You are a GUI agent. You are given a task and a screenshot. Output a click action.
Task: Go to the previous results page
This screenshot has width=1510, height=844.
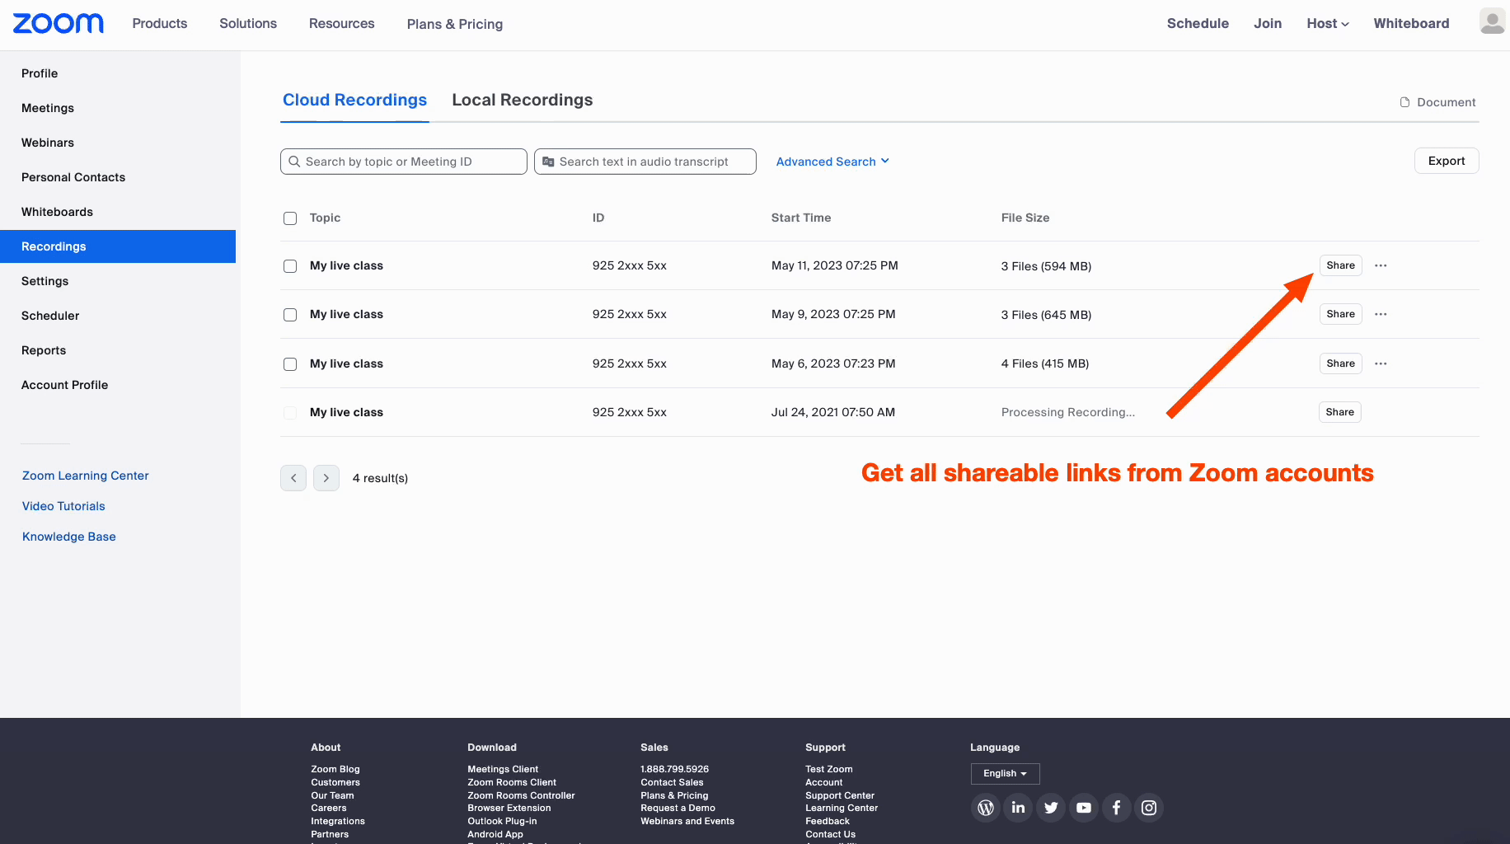pyautogui.click(x=293, y=478)
